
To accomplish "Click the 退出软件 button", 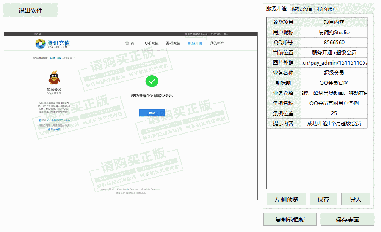I will [x=30, y=11].
